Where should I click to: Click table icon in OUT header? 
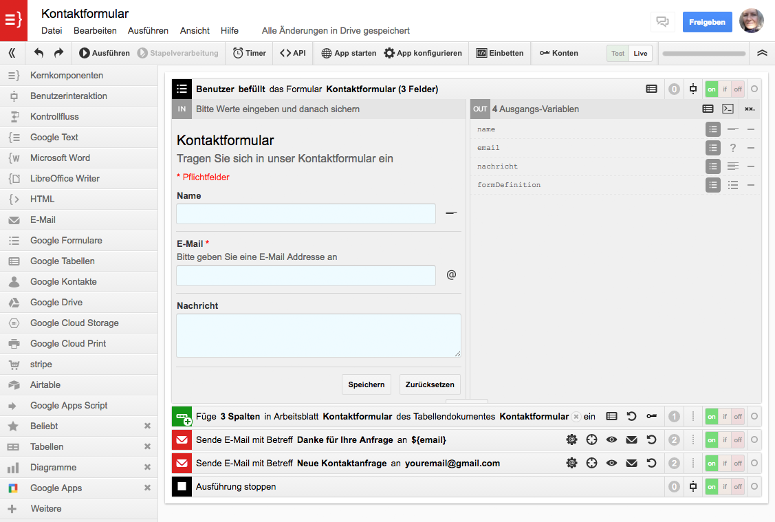click(x=708, y=109)
